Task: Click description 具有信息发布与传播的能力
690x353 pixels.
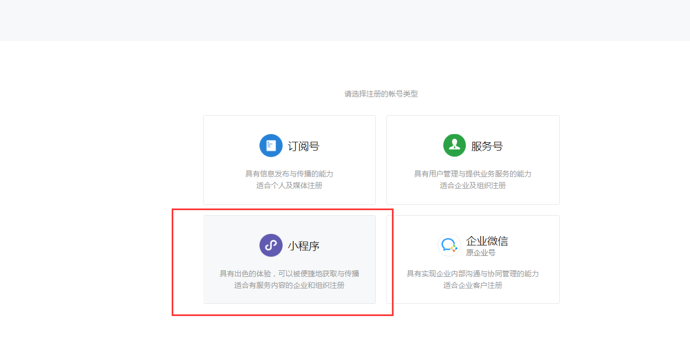Action: (289, 174)
